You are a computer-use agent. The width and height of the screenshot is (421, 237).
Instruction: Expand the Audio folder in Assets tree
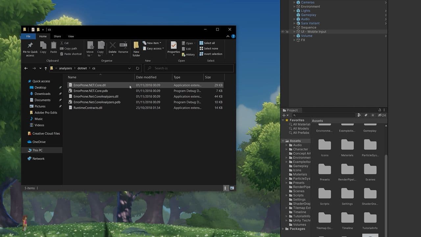pos(287,145)
